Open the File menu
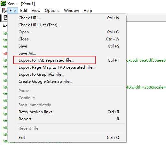Image resolution: width=166 pixels, height=145 pixels. click(12, 11)
